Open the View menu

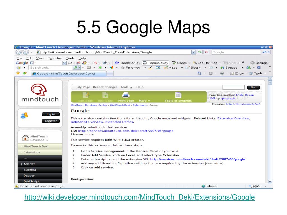point(40,58)
